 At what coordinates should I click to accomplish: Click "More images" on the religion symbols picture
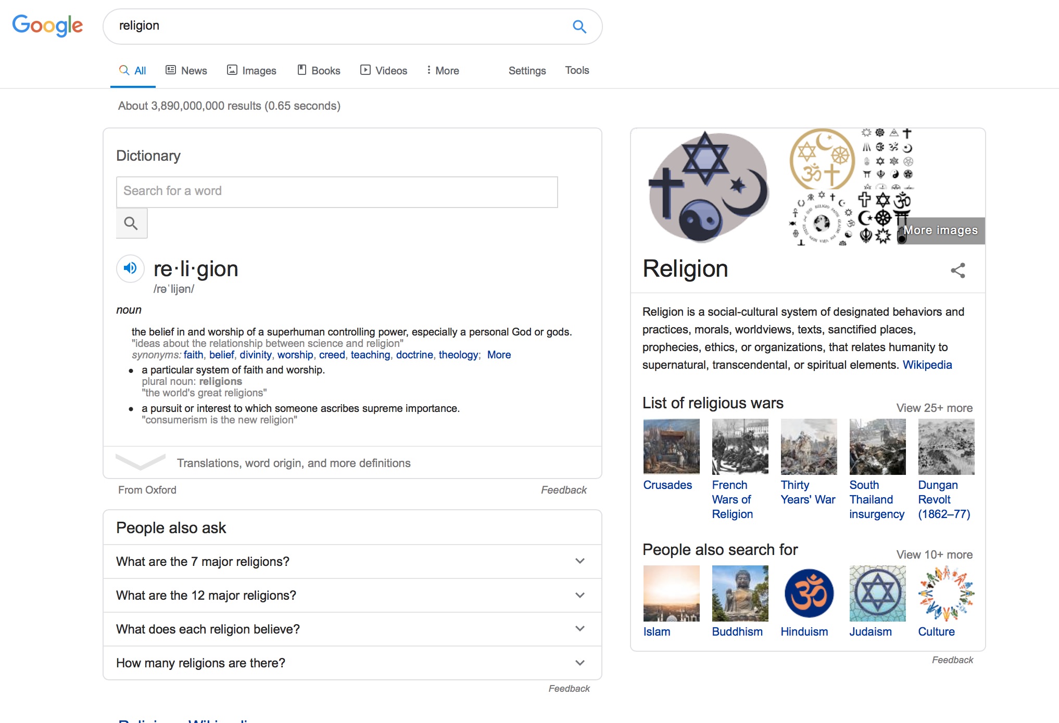[x=940, y=230]
